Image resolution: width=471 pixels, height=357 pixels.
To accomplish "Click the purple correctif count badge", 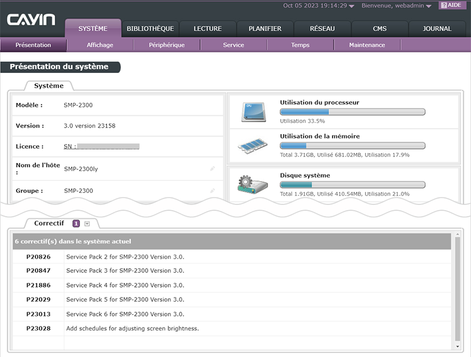I will [x=76, y=223].
